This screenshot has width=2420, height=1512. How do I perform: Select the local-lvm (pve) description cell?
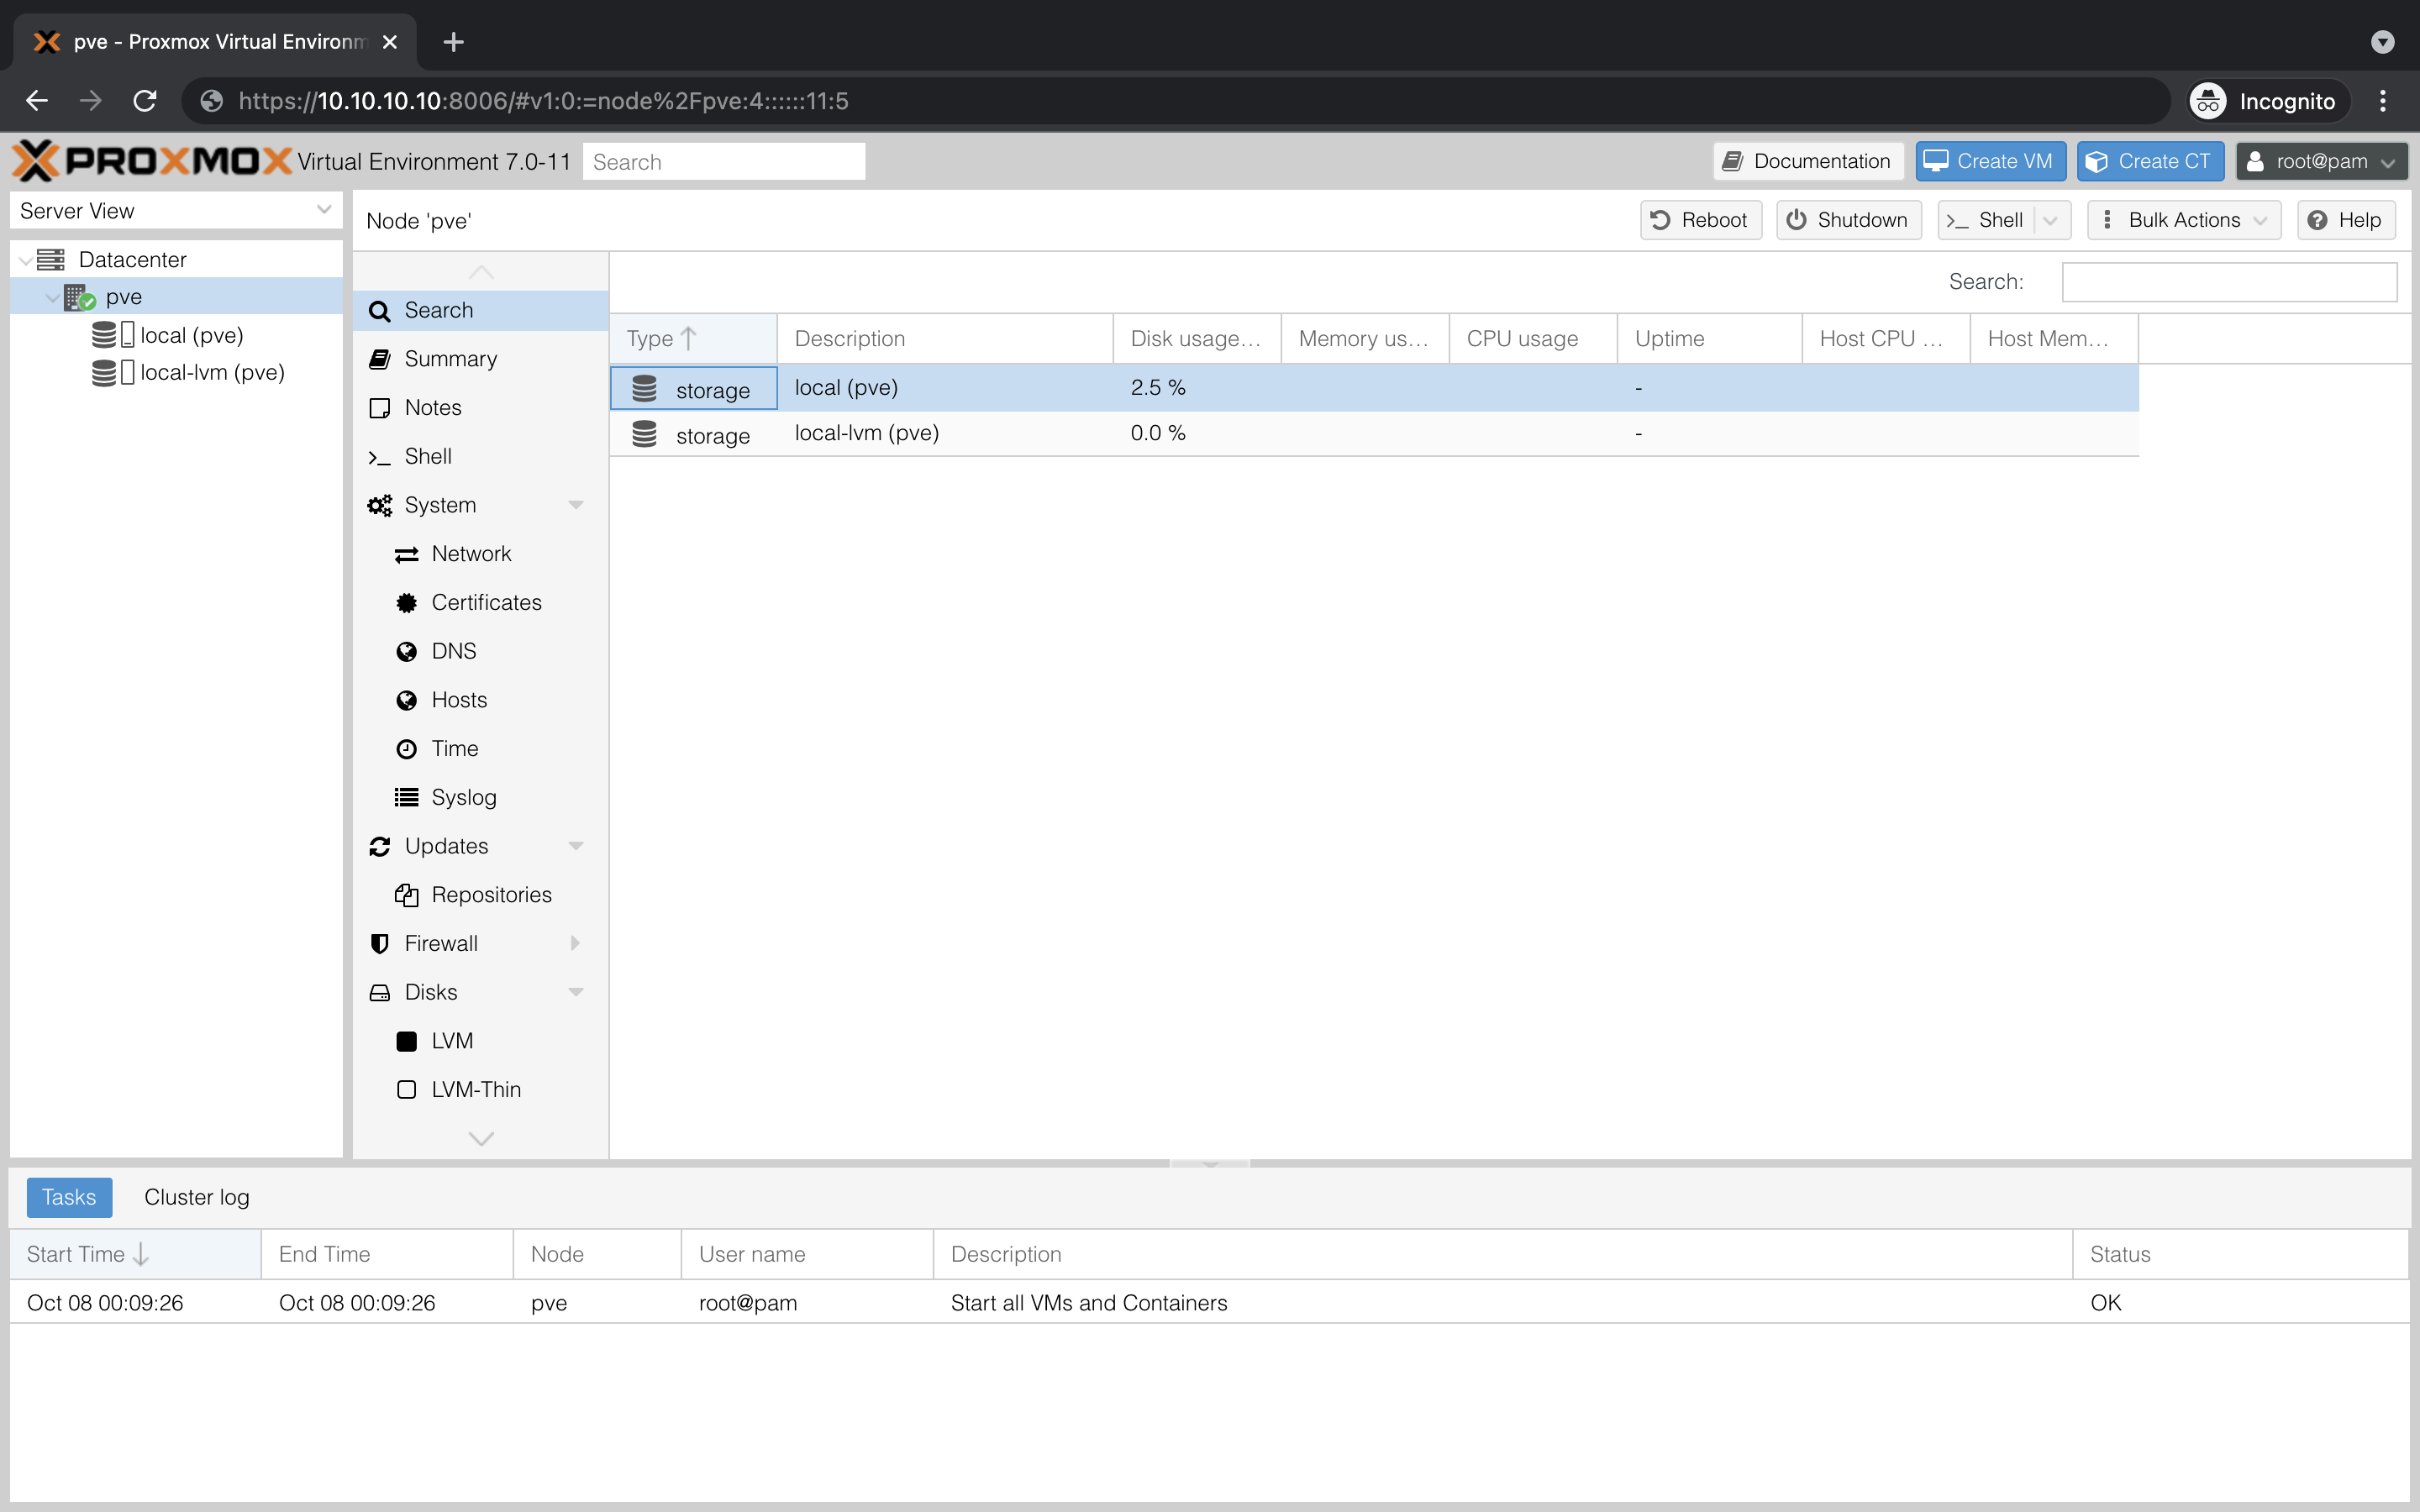[945, 433]
